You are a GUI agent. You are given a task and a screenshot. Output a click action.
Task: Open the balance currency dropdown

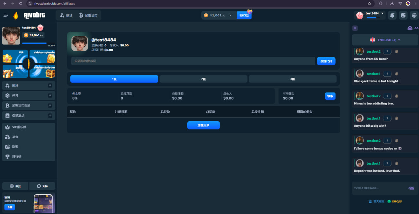tap(230, 15)
